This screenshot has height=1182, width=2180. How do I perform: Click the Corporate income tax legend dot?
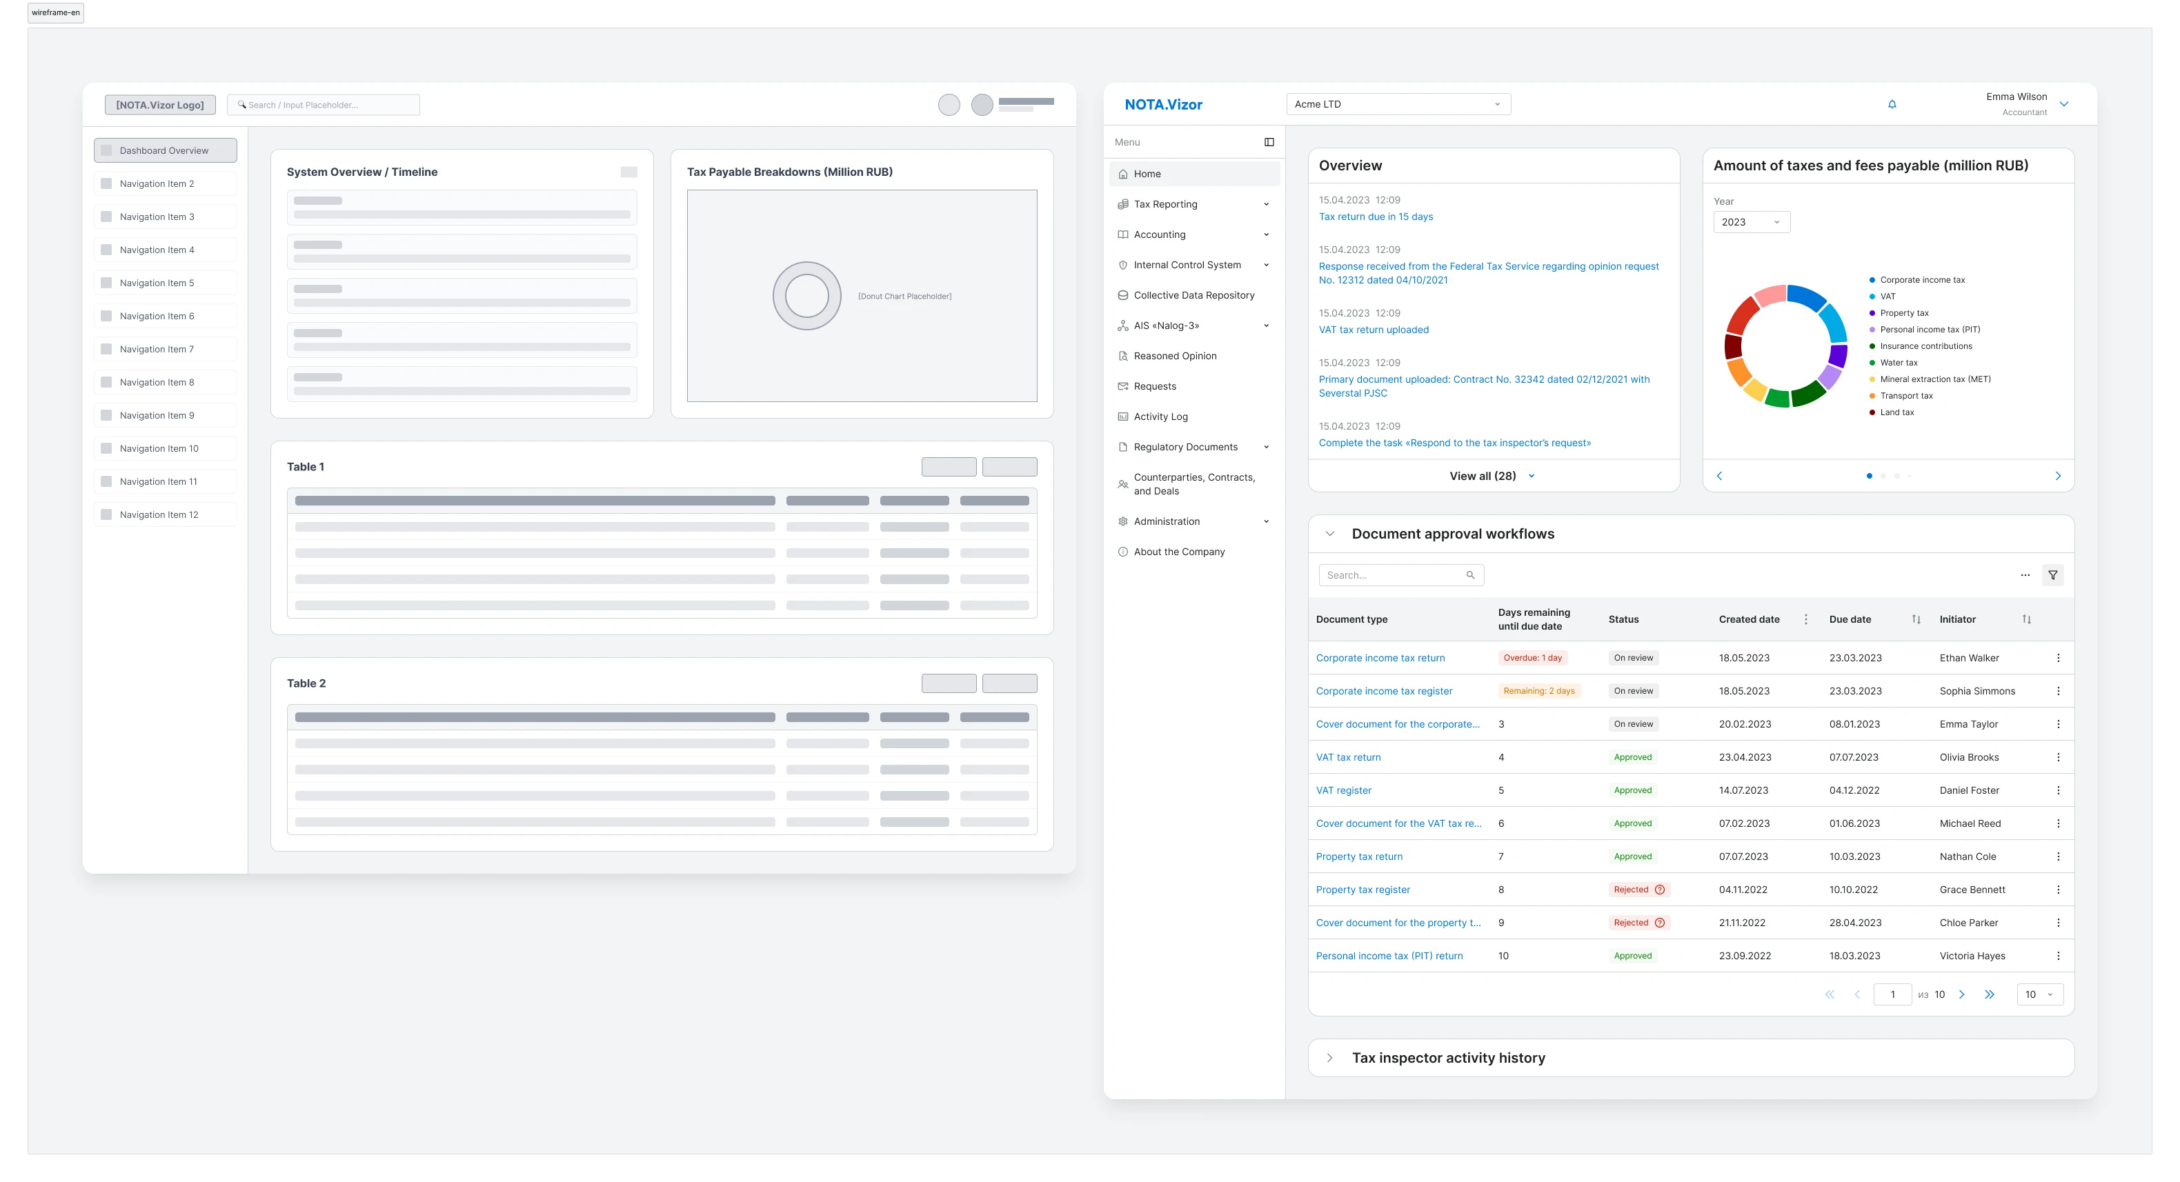tap(1872, 280)
